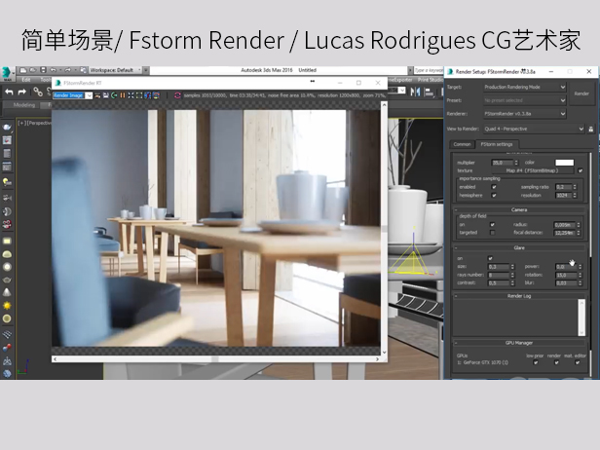The height and width of the screenshot is (450, 600).
Task: Click the lock icon beside View to Render
Action: pos(590,129)
